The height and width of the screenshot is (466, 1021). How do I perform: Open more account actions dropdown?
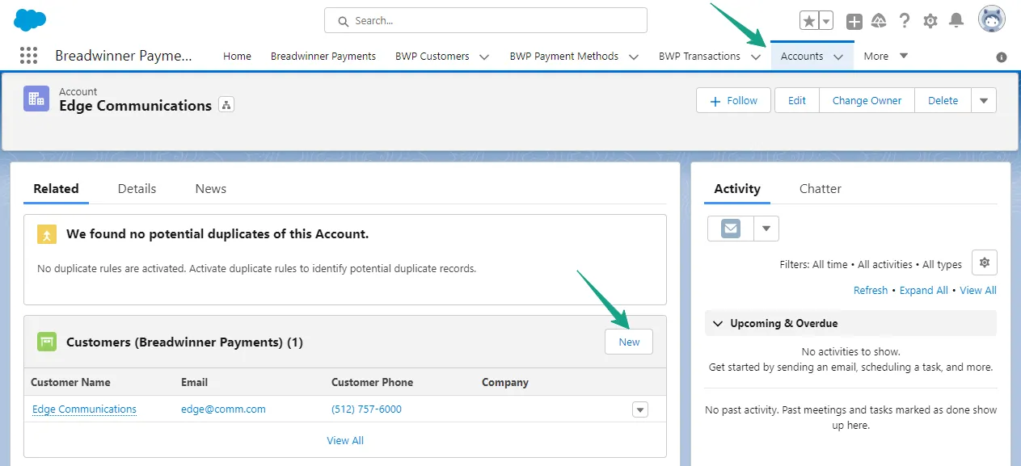point(984,101)
